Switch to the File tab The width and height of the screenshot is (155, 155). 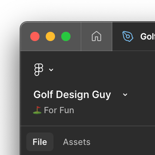click(x=40, y=142)
